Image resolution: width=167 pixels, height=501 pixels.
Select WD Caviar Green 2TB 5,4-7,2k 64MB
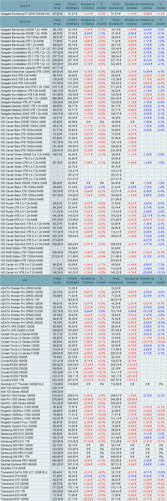point(23,163)
